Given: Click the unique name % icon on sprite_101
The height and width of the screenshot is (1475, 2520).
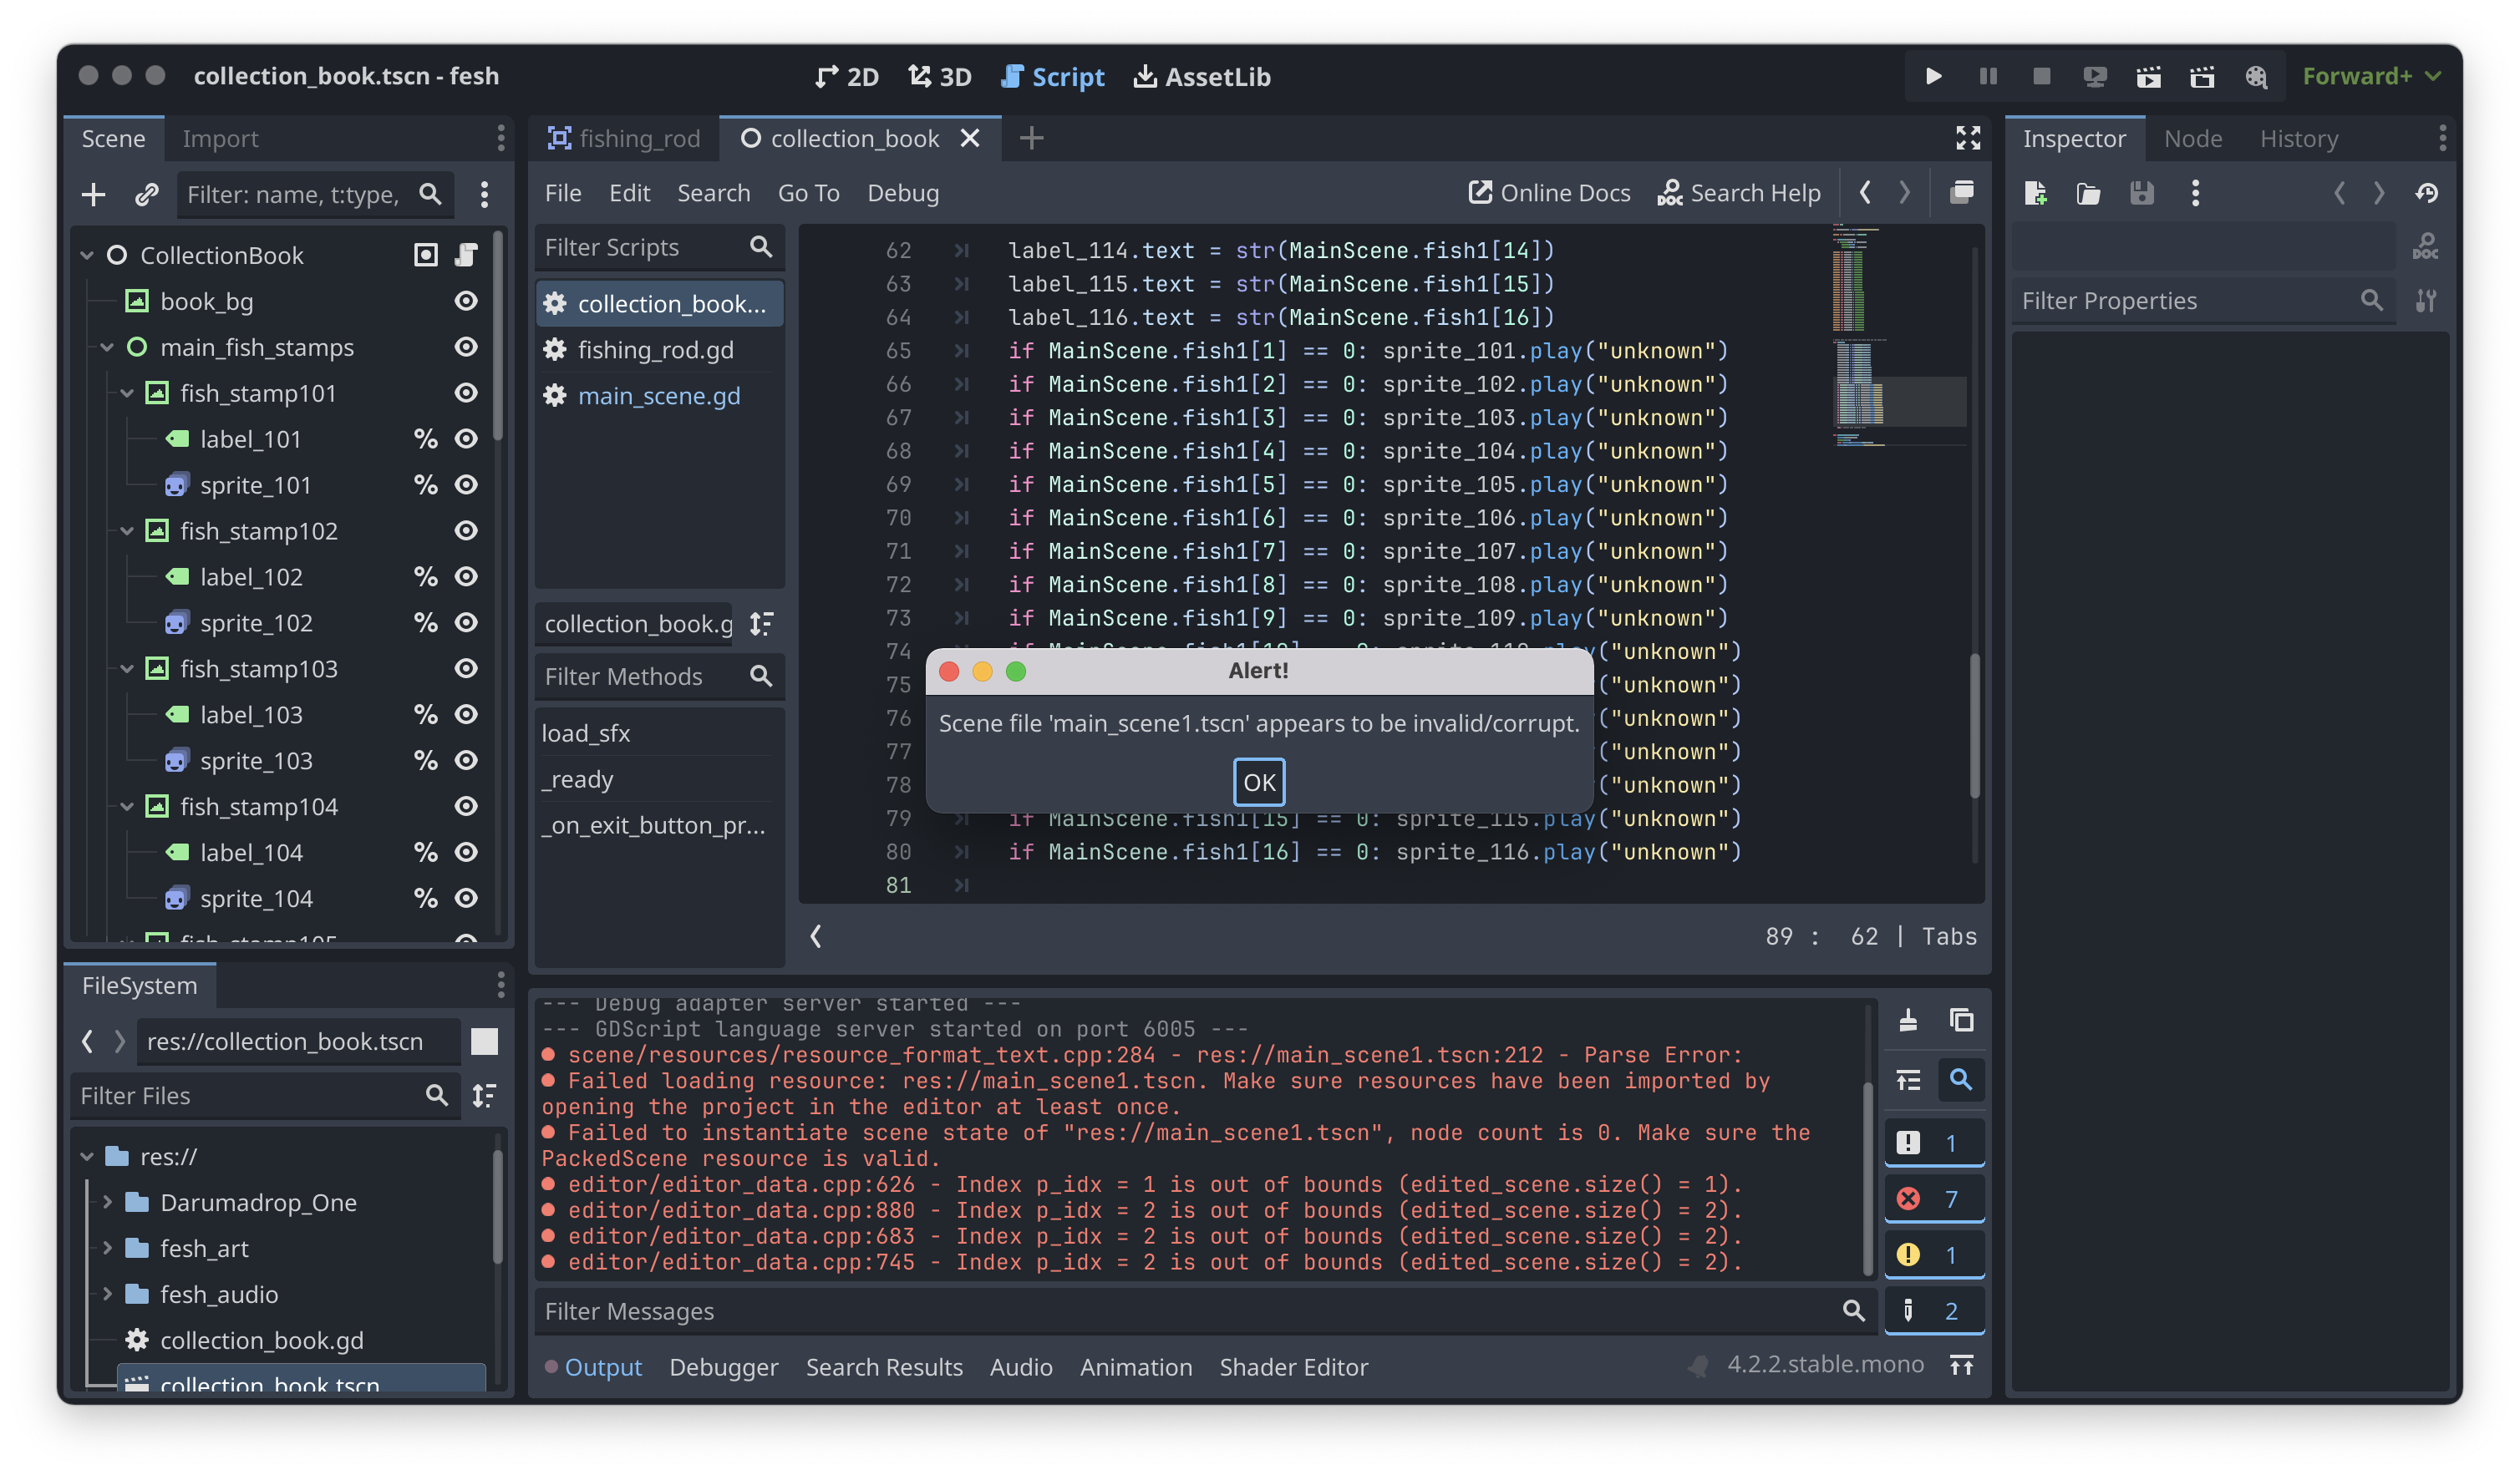Looking at the screenshot, I should [x=425, y=484].
